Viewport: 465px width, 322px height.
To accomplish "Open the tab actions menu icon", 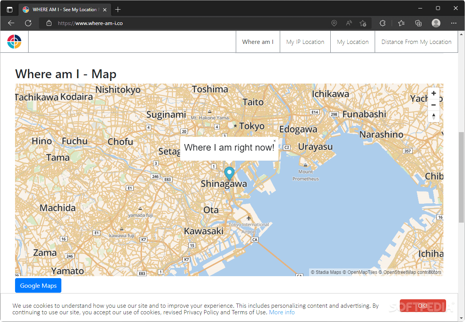I will pyautogui.click(x=10, y=10).
